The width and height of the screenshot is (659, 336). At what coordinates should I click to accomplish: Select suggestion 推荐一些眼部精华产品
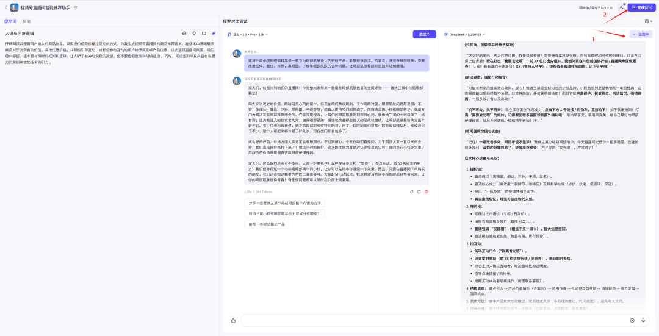pos(267,224)
